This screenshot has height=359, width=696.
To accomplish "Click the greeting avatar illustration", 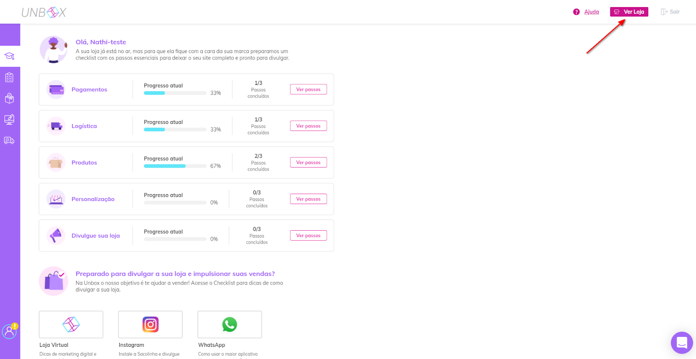I will 54,50.
